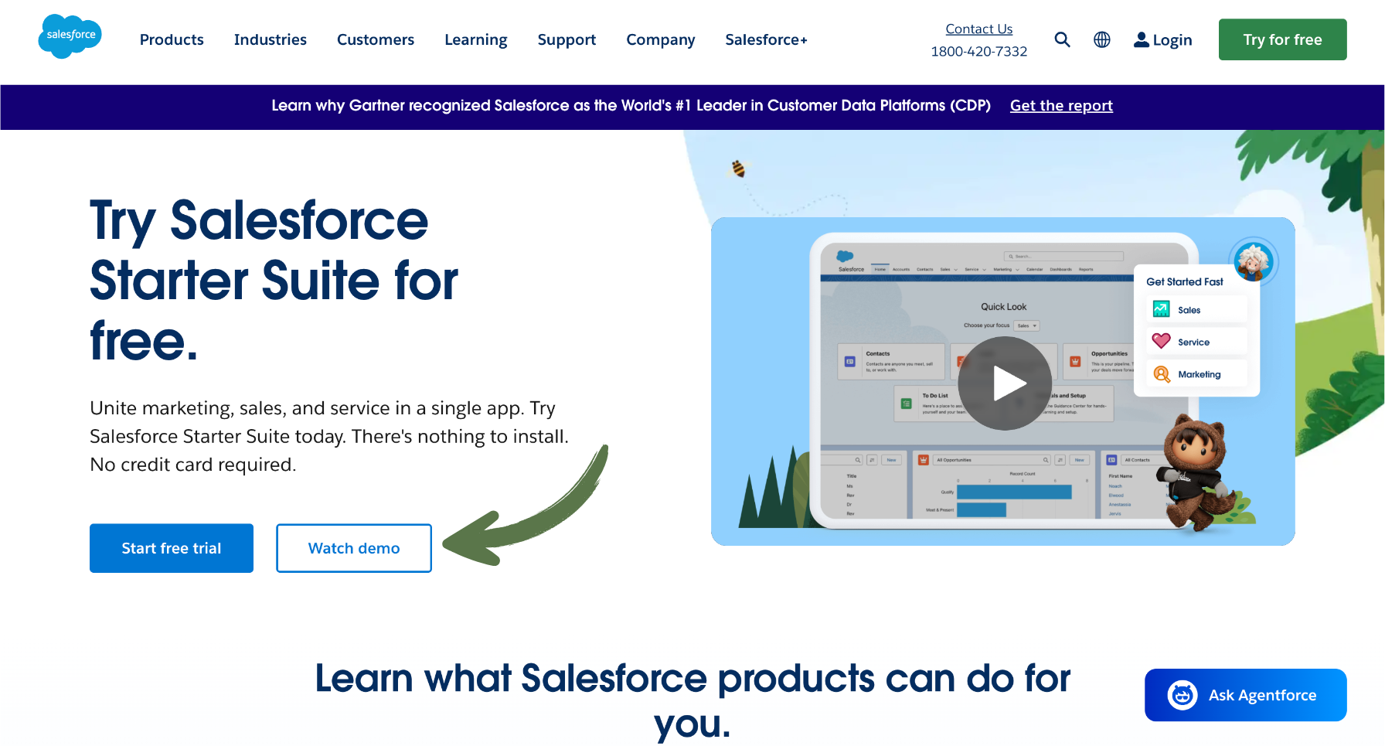Image resolution: width=1385 pixels, height=746 pixels.
Task: Click the Salesforce cloud logo
Action: [x=70, y=36]
